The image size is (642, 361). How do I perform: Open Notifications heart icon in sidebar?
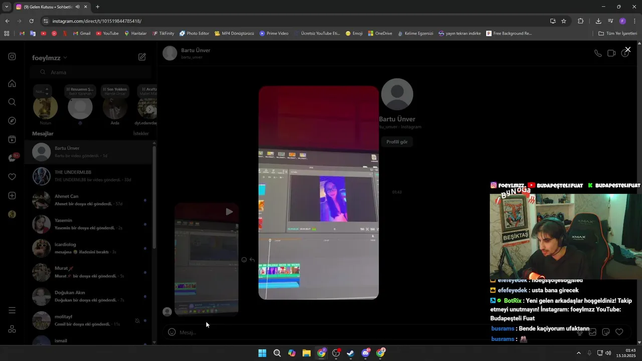coord(12,177)
